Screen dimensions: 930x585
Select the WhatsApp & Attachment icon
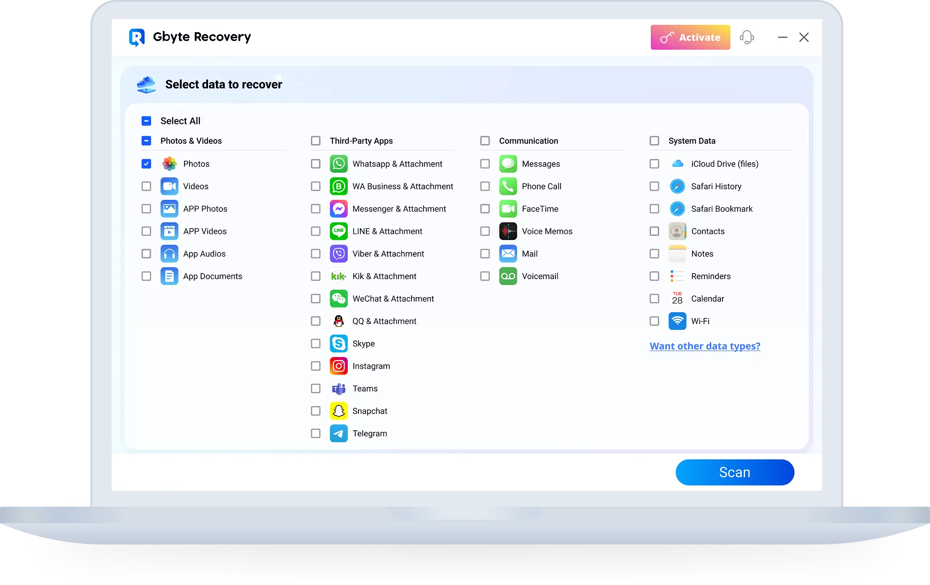tap(339, 164)
